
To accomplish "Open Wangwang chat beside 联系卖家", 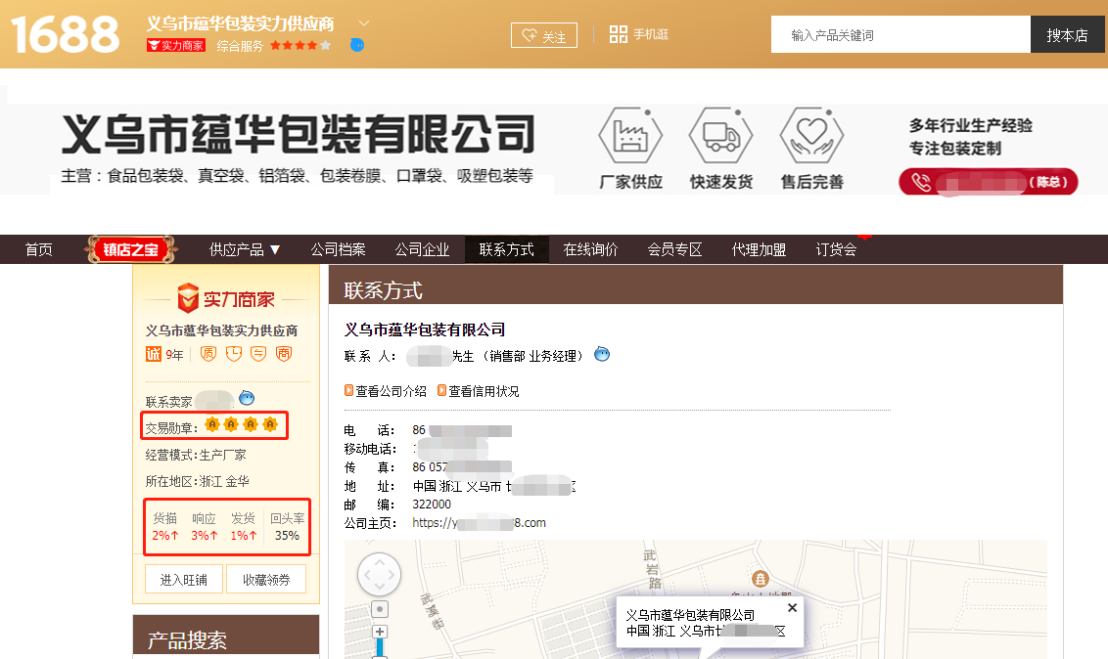I will point(247,398).
